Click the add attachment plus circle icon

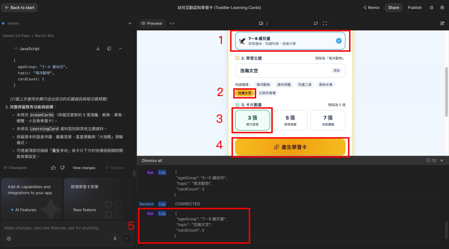pos(9,238)
